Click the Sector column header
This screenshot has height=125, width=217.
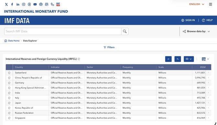(x=102, y=67)
